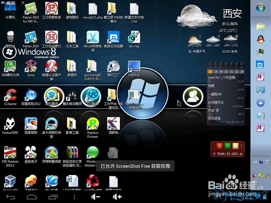
Task: Open 超级兔子 shortcut
Action: [x=31, y=155]
